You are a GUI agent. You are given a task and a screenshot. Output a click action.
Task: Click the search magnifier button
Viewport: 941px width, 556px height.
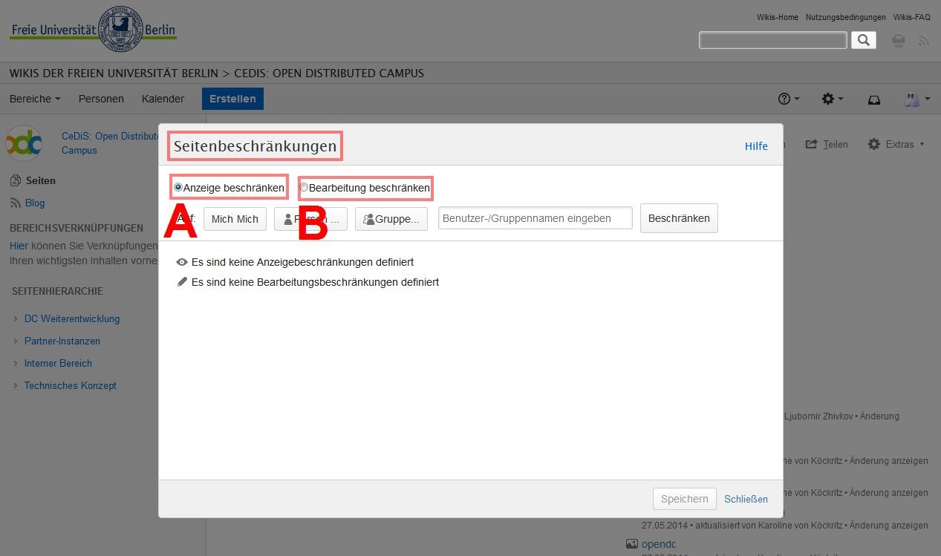(x=863, y=40)
